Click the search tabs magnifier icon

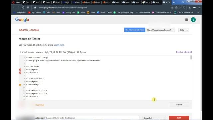point(183,2)
